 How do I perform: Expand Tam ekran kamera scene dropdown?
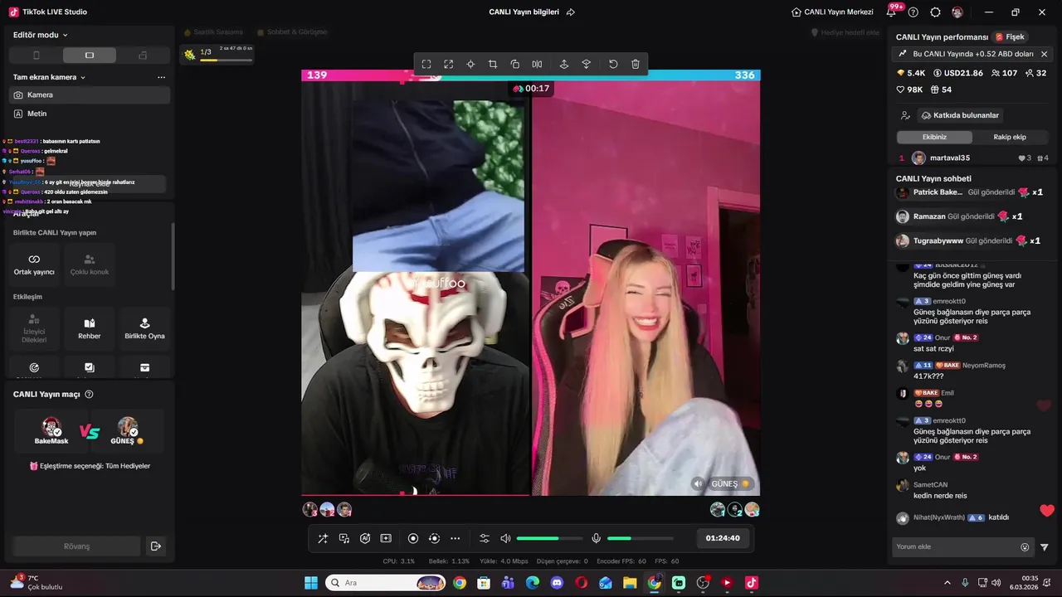coord(50,77)
